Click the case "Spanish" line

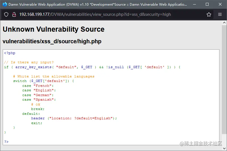click(39, 100)
